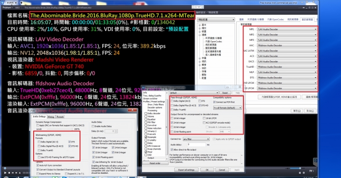Click the Reset button in ffdshow window
Screen dimensions: 341x178
(225, 93)
